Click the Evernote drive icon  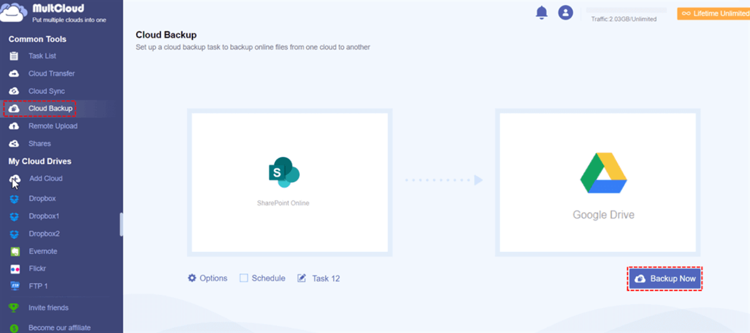click(x=15, y=251)
